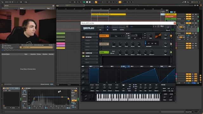The width and height of the screenshot is (203, 114).
Task: Select the NOTE tab
Action: point(170,66)
